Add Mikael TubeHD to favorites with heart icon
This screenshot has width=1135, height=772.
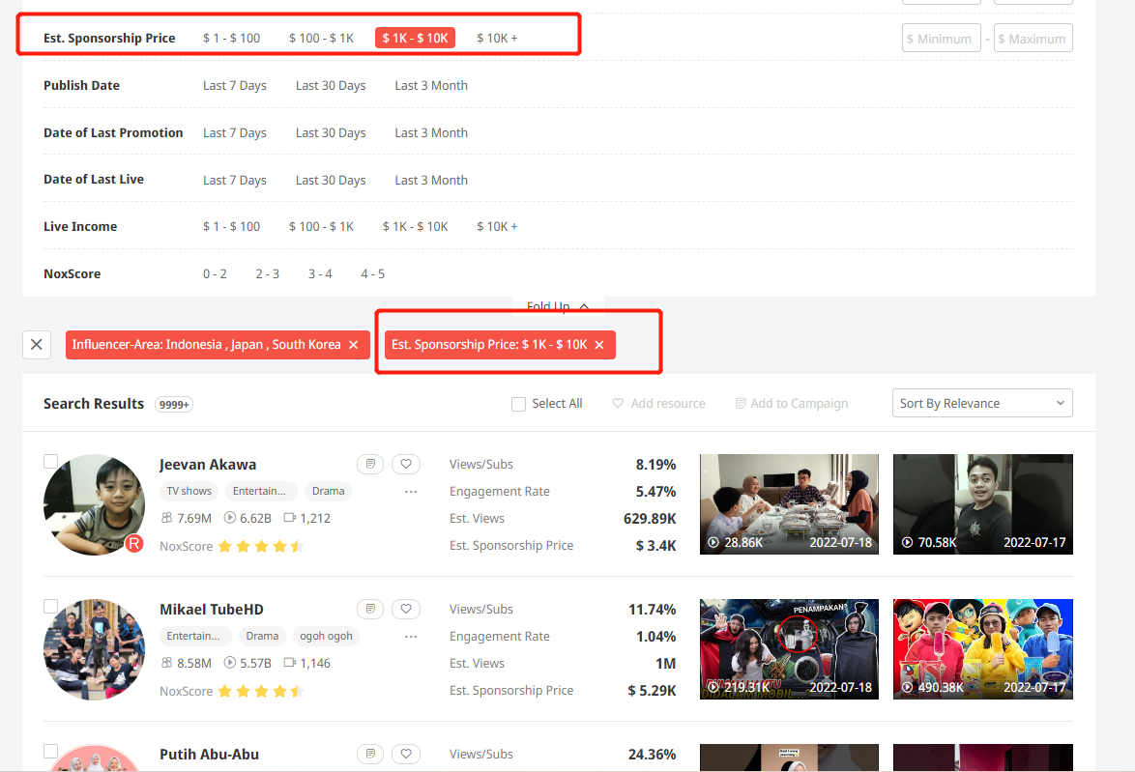pyautogui.click(x=406, y=610)
